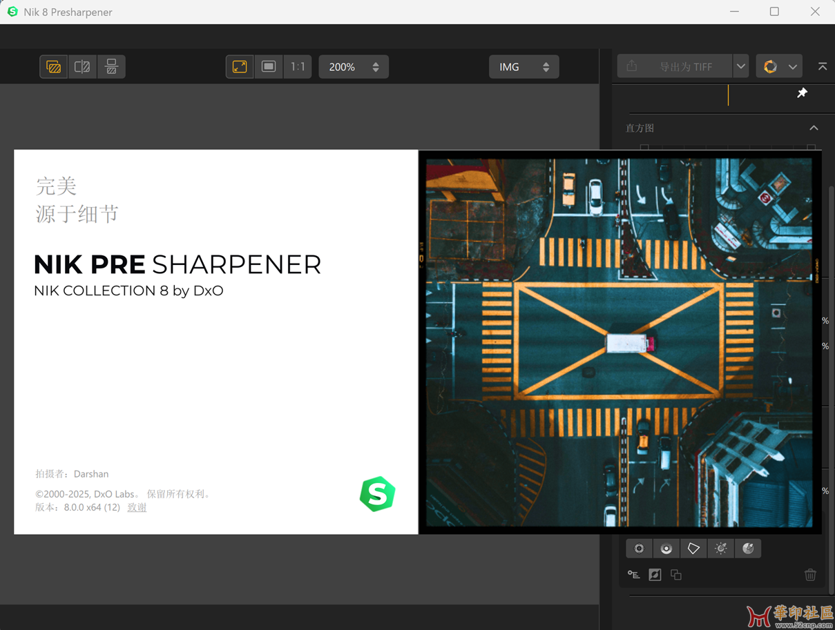Open the 200% zoom level dropdown

354,67
